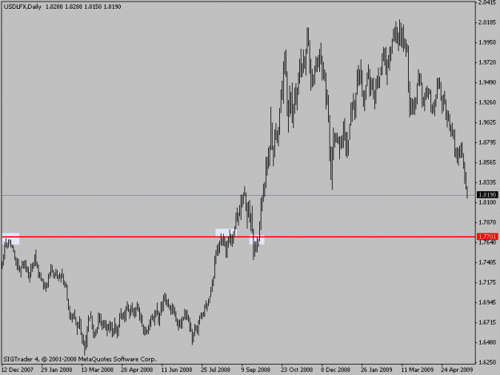This screenshot has height=375, width=500.
Task: Click the 25 Jul 2008 date label
Action: (215, 370)
